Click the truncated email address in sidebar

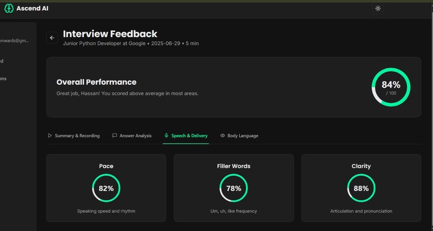[x=14, y=41]
